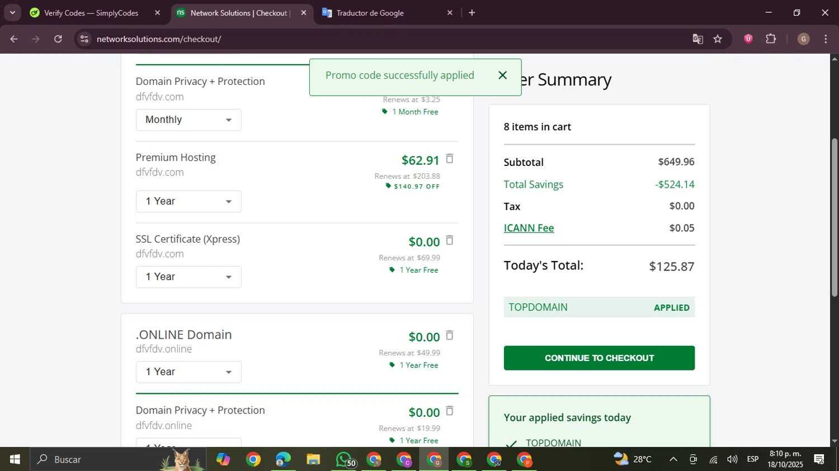
Task: Open network settings from system tray
Action: pyautogui.click(x=713, y=459)
